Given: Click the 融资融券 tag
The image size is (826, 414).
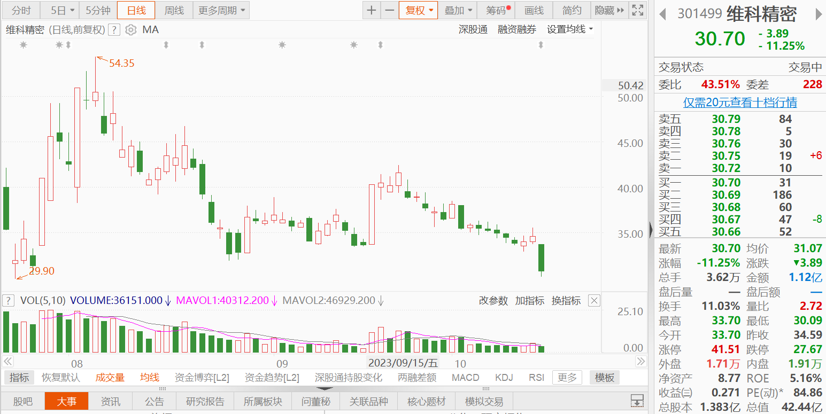Looking at the screenshot, I should point(517,30).
